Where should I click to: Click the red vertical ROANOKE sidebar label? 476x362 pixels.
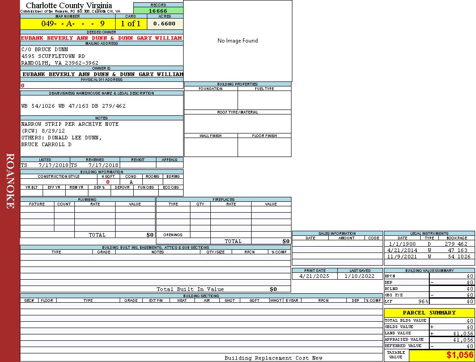(x=10, y=181)
